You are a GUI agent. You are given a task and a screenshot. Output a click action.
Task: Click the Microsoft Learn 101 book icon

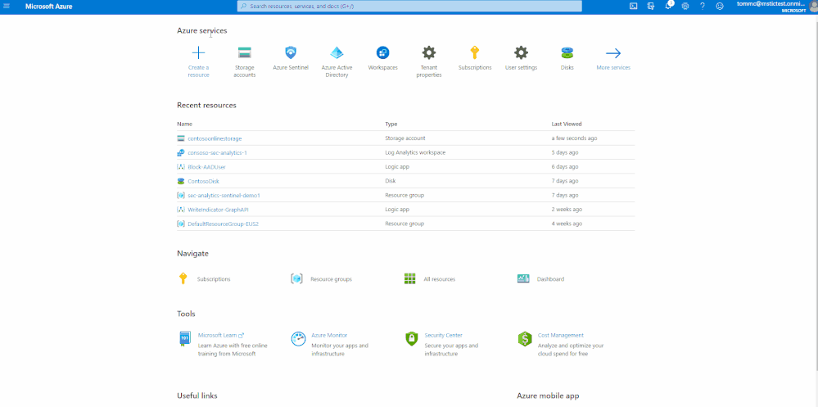[185, 339]
